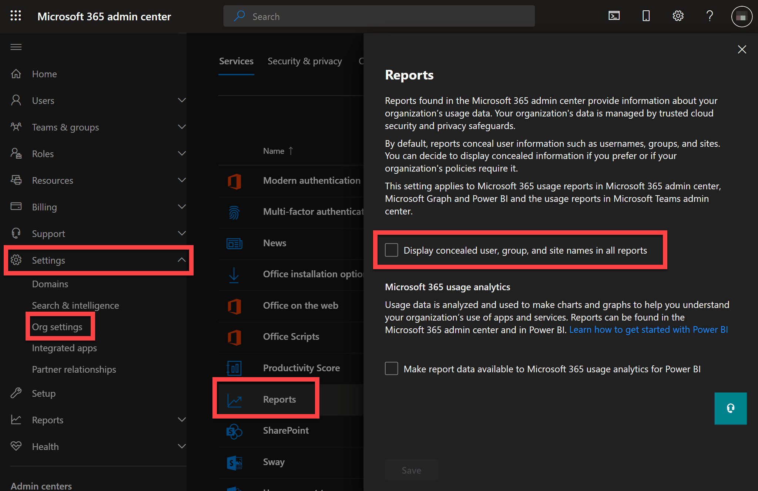
Task: Collapse the navigation hamburger menu
Action: tap(16, 47)
